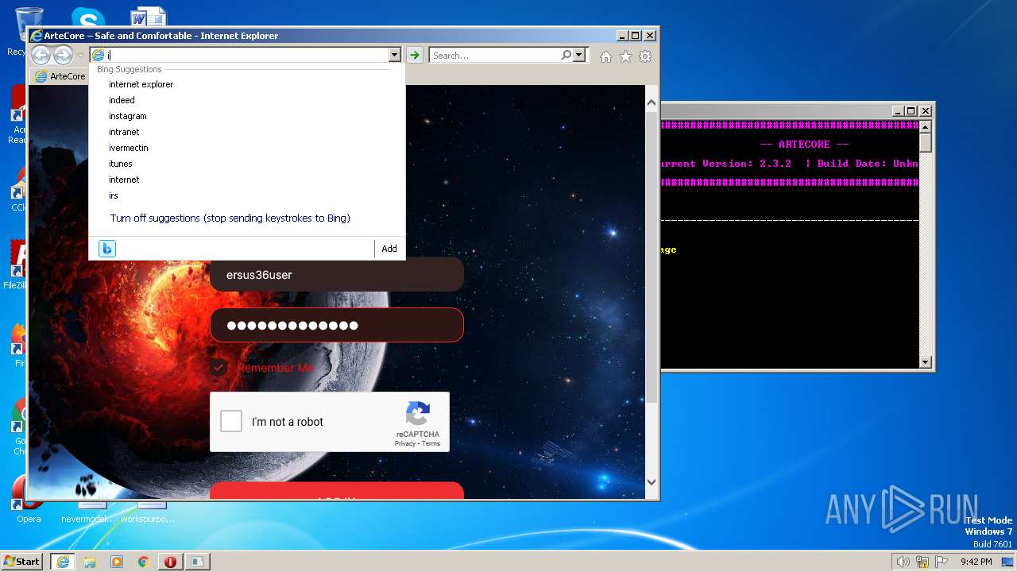Expand the address bar dropdown arrow
The height and width of the screenshot is (572, 1017).
pyautogui.click(x=394, y=55)
